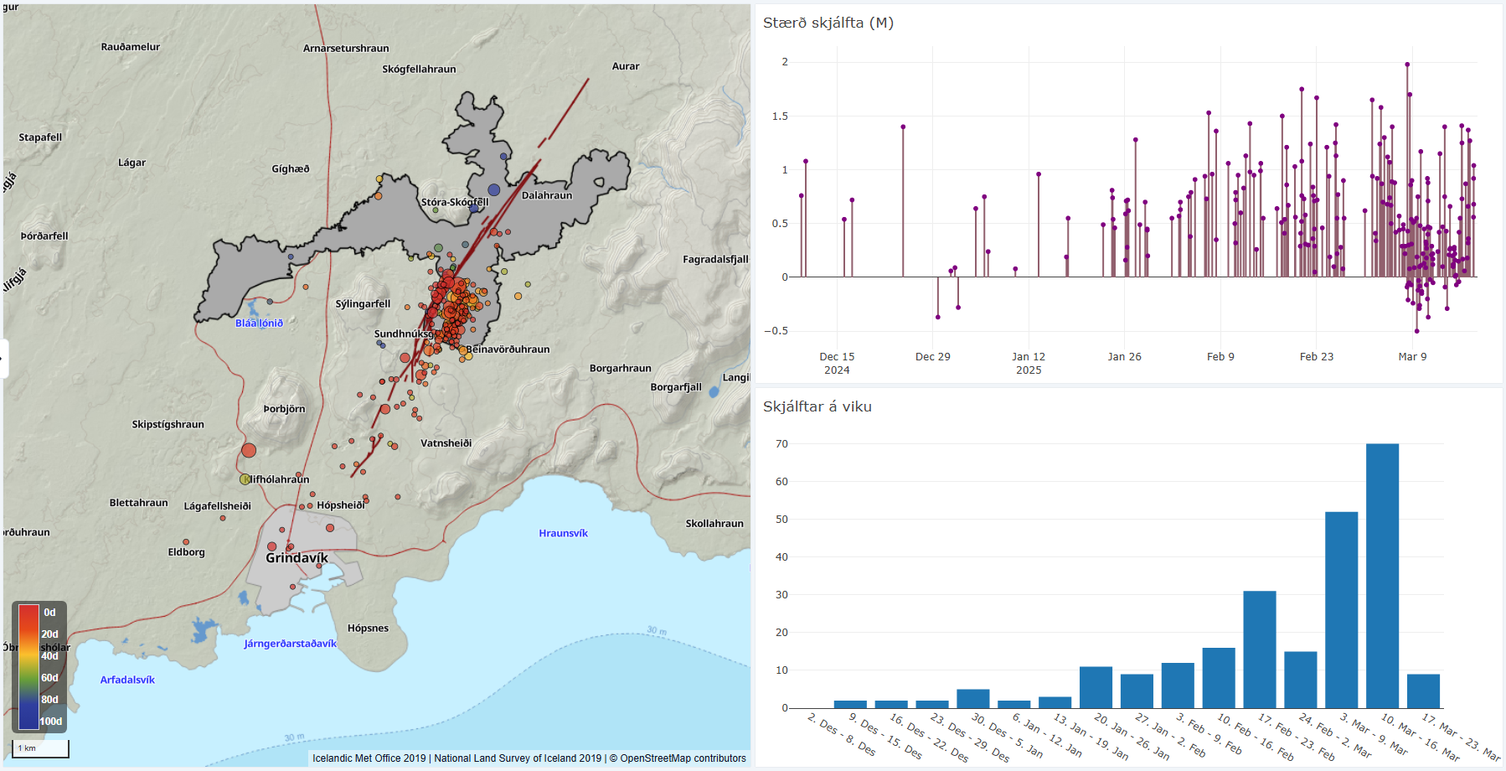The height and width of the screenshot is (771, 1506).
Task: Click the Icelandic Met Office 2019 attribution
Action: (369, 758)
